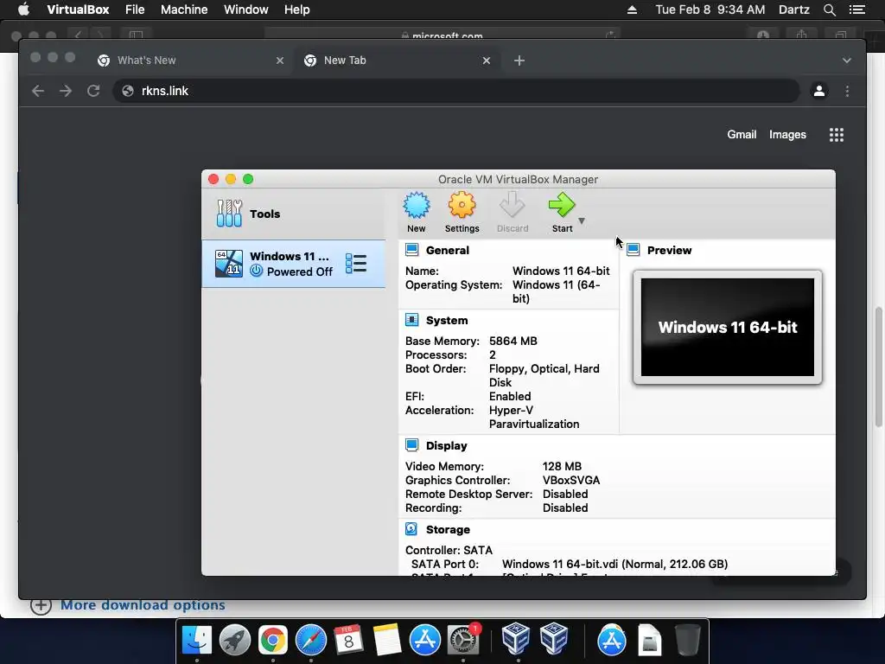Open the Gmail link
885x664 pixels.
pyautogui.click(x=741, y=134)
